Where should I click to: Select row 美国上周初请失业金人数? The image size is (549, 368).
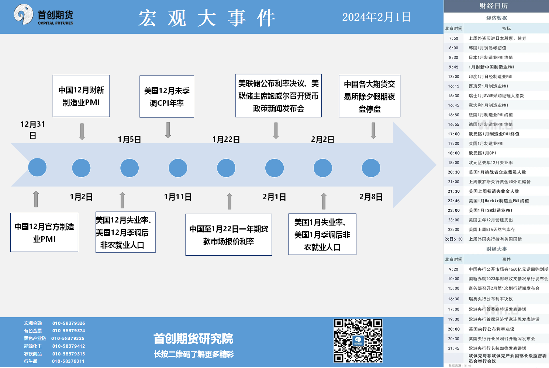point(496,192)
